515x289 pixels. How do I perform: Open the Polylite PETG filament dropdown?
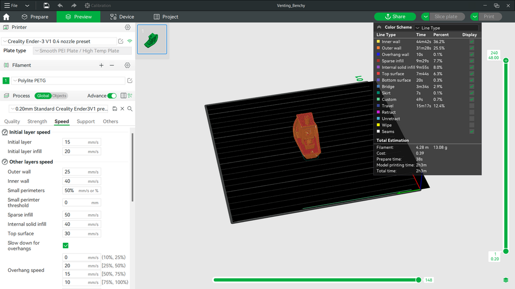click(68, 80)
